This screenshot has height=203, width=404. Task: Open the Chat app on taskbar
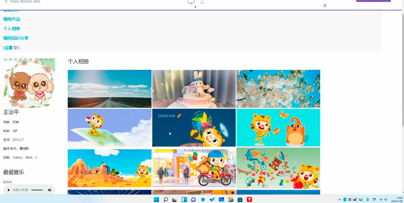194,200
